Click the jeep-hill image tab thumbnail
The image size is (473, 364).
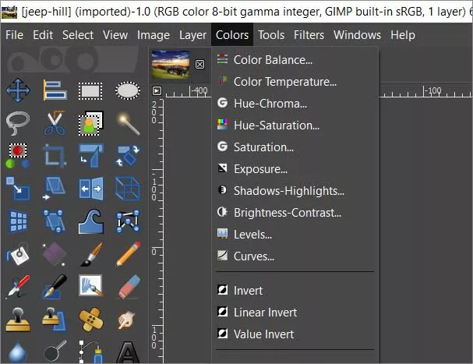[x=171, y=64]
